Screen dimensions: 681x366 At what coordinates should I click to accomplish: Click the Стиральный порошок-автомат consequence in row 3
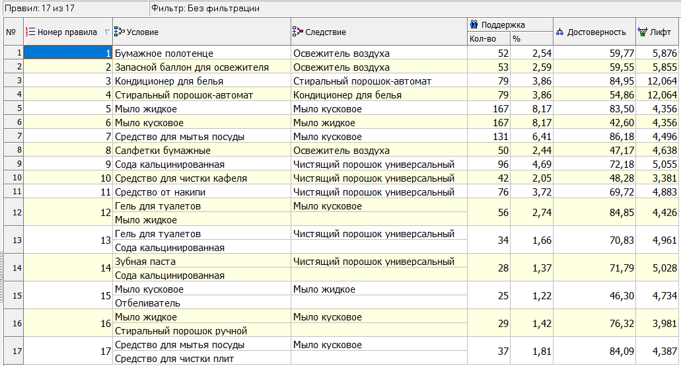pos(362,81)
